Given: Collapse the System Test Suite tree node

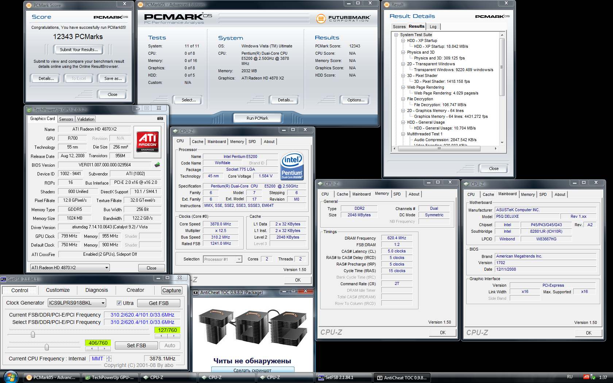Looking at the screenshot, I should [396, 35].
